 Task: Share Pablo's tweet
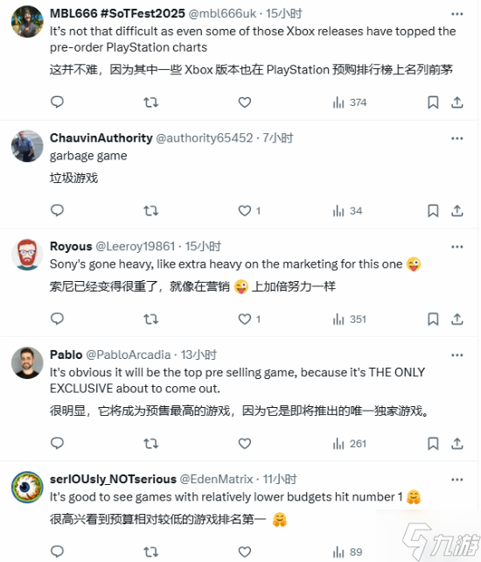point(457,444)
